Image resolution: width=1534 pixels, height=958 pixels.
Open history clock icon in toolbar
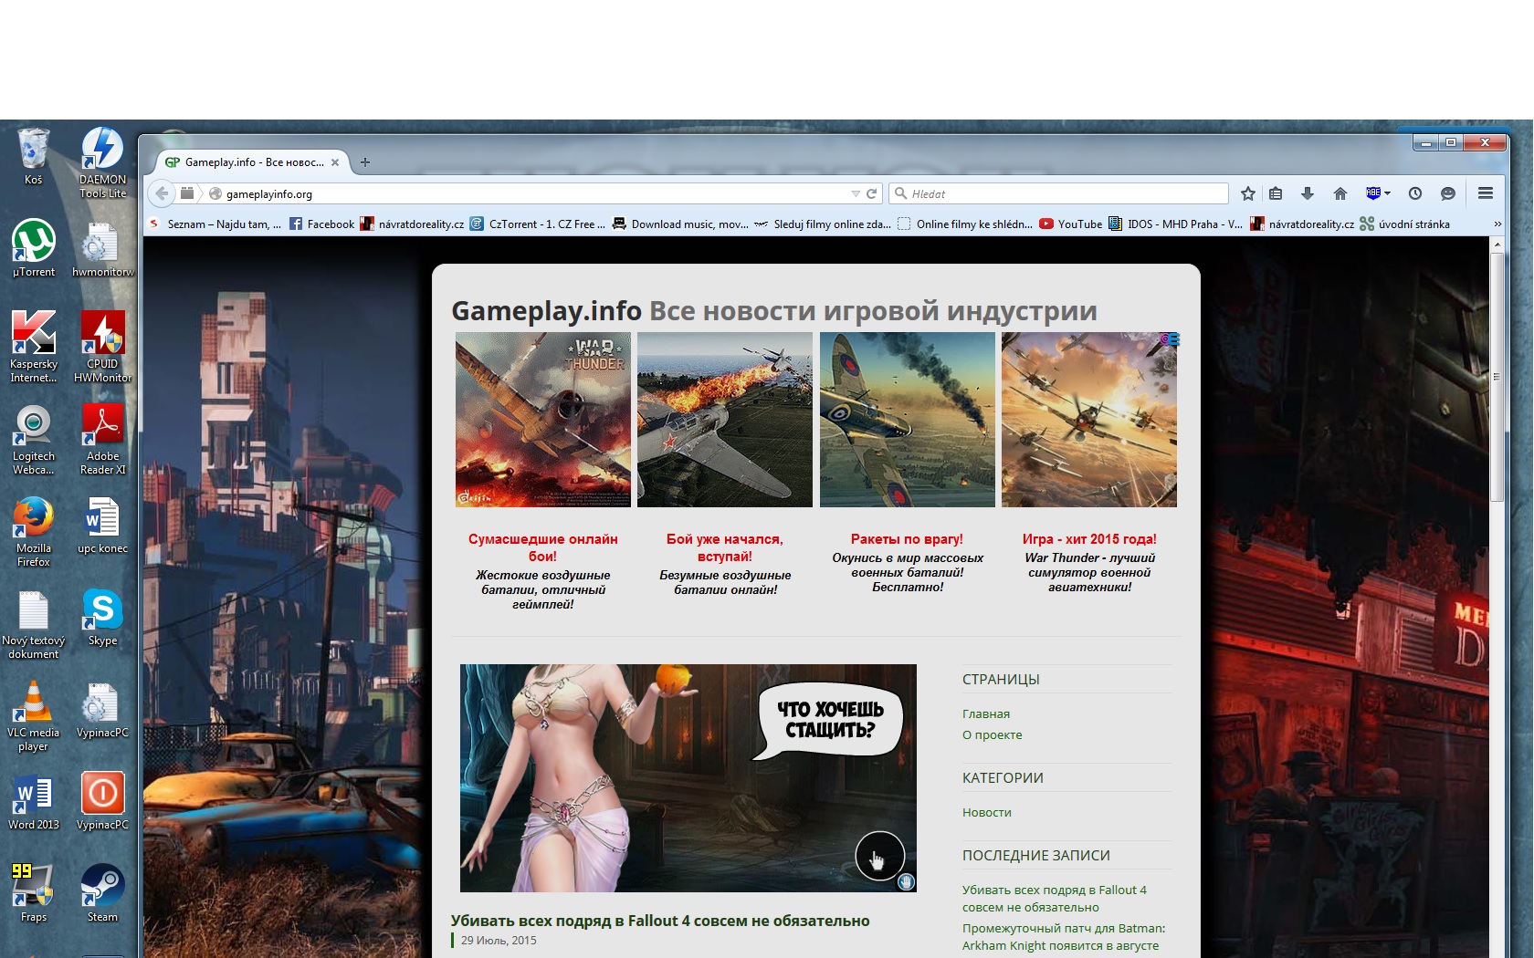(1415, 193)
